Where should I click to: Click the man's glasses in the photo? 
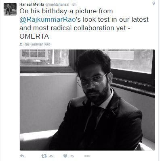[x=92, y=80]
